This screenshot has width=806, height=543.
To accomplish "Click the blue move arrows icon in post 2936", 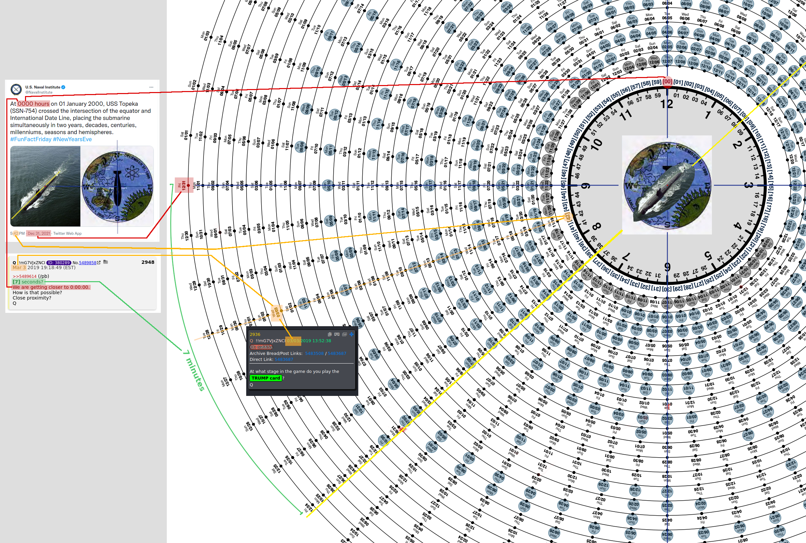I will tap(352, 334).
